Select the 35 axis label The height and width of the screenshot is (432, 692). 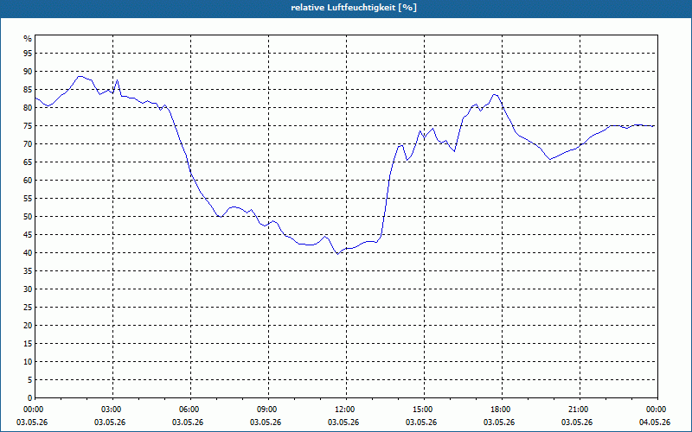pos(28,271)
